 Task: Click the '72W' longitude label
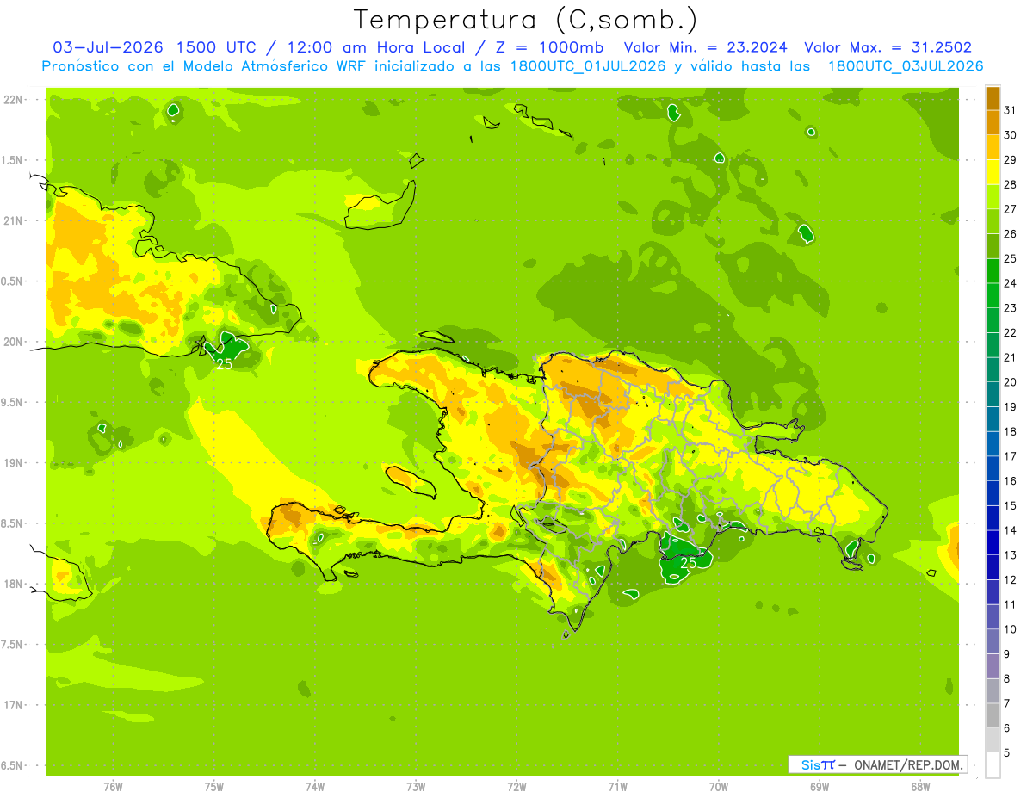coord(516,786)
